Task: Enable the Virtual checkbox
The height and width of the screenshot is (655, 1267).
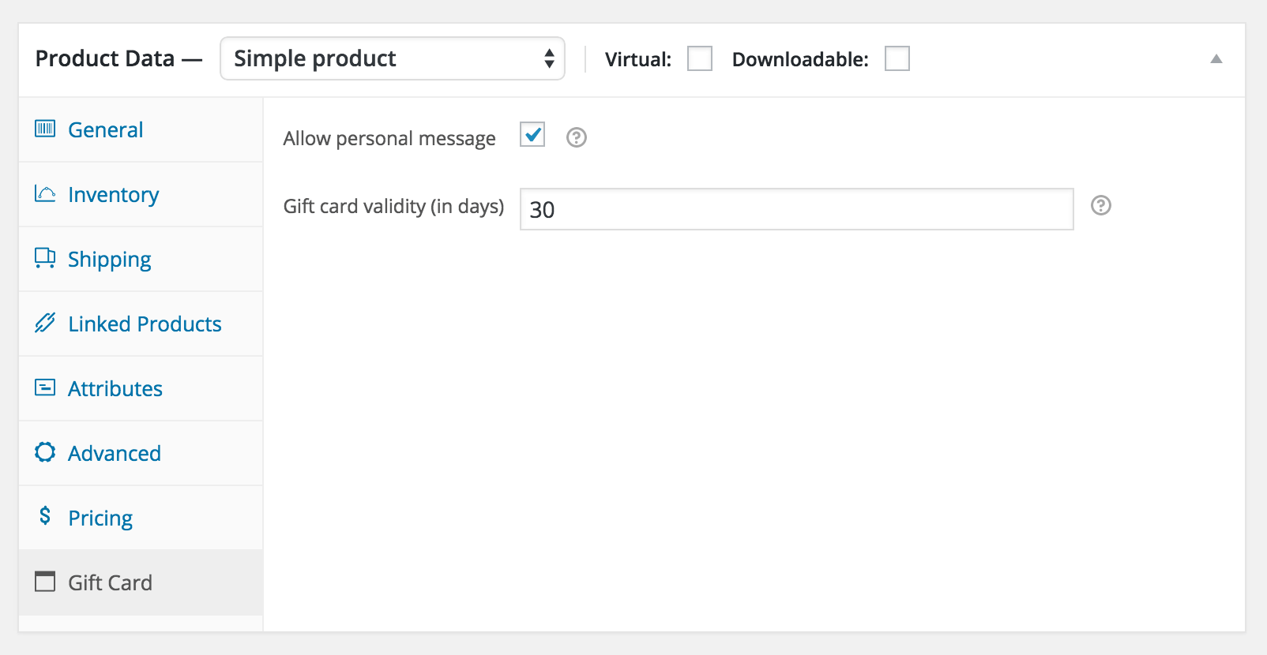Action: [x=700, y=58]
